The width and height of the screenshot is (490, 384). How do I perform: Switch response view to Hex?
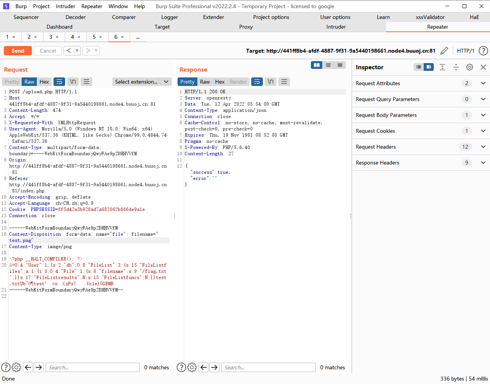click(220, 82)
